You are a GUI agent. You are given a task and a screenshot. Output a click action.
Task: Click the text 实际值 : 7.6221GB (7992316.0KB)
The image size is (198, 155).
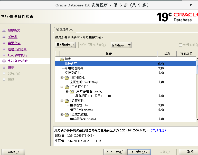pos(78,141)
